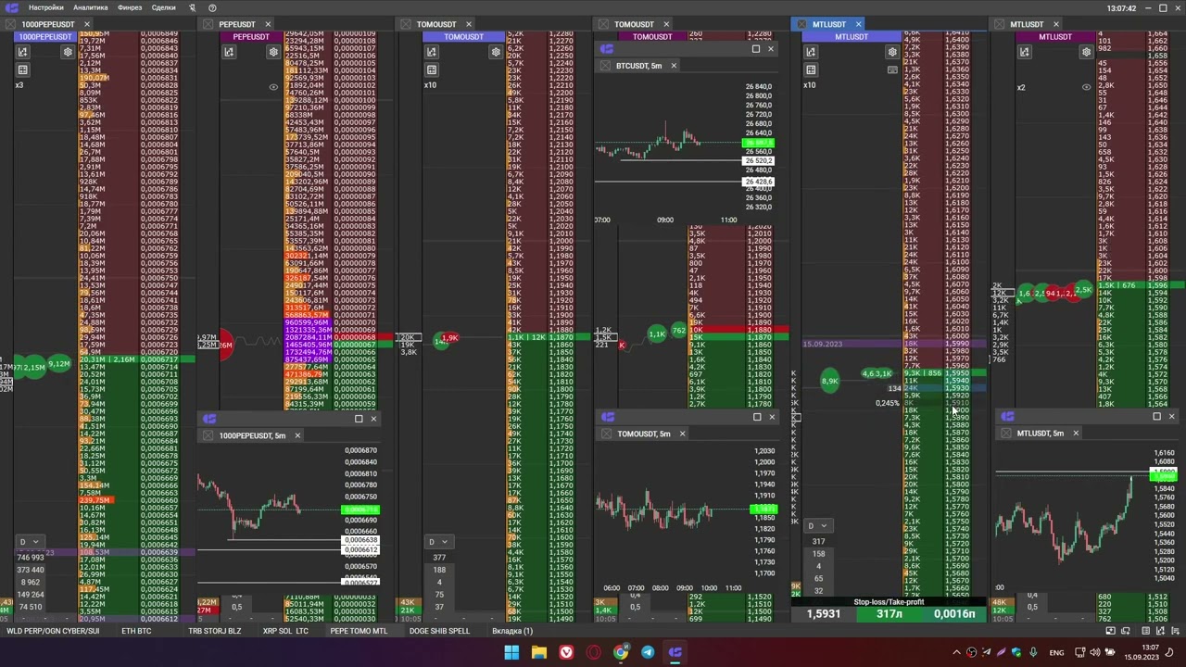The height and width of the screenshot is (667, 1186).
Task: Open Chrome from taskbar
Action: point(620,652)
